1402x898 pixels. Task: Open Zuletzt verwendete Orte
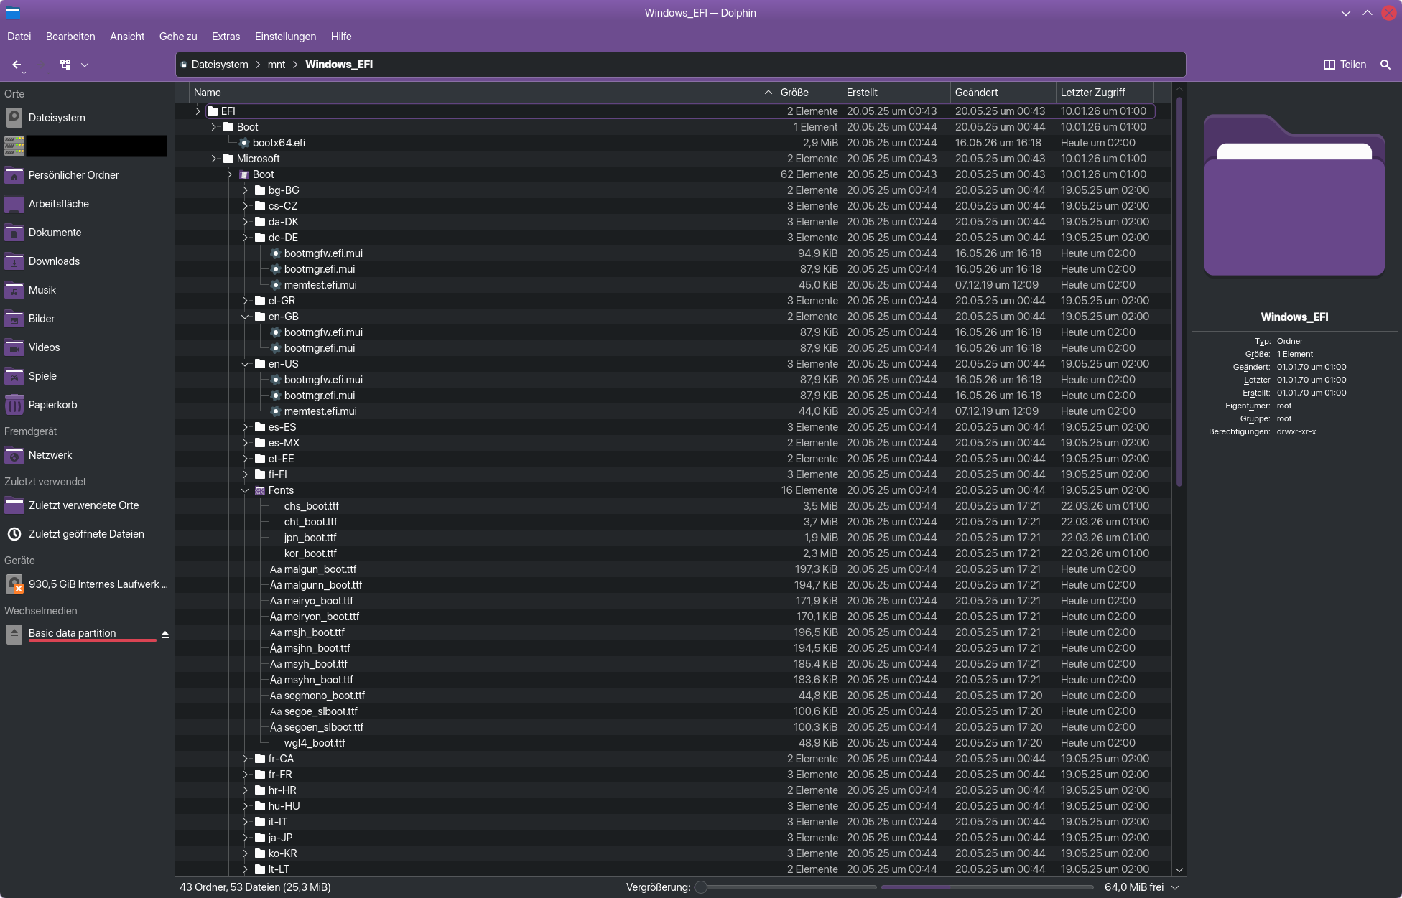click(86, 505)
